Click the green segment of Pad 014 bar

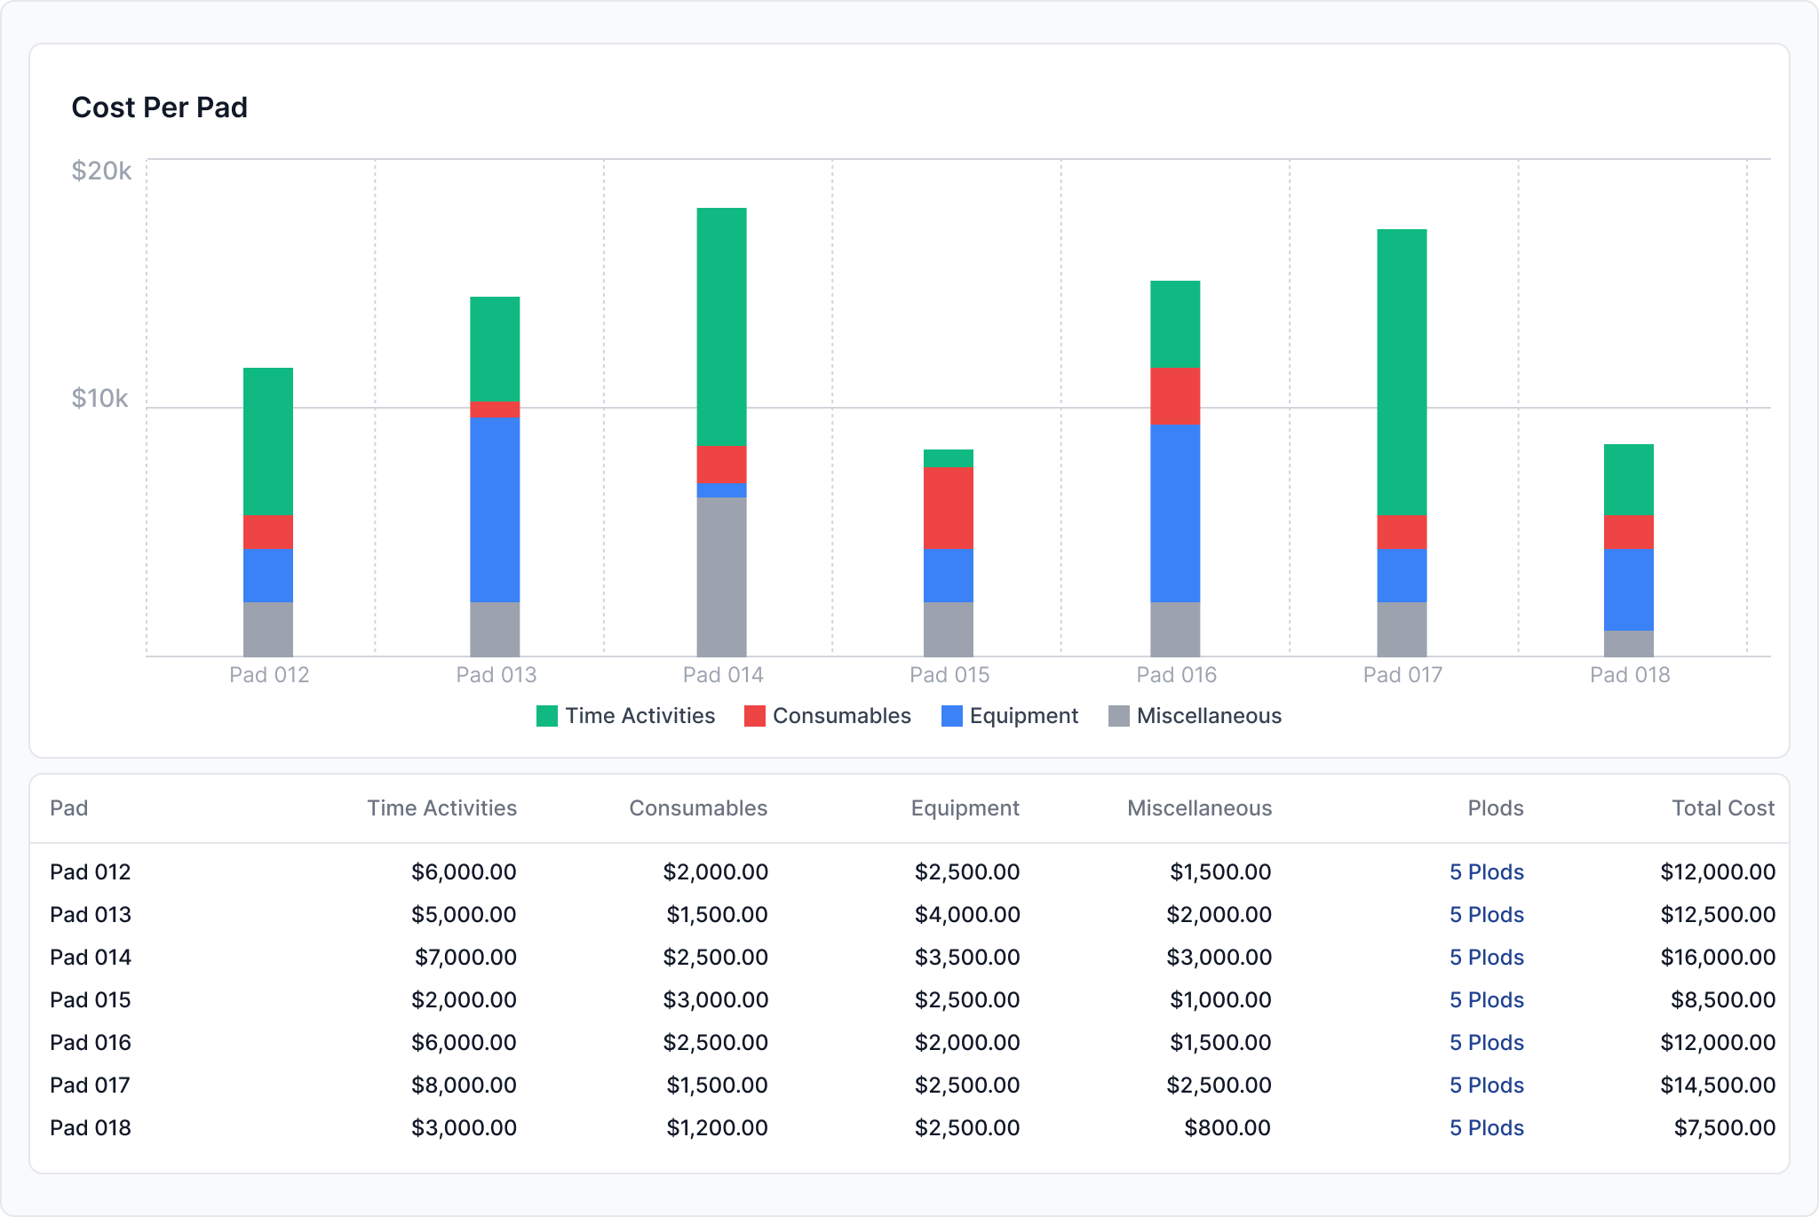coord(721,326)
